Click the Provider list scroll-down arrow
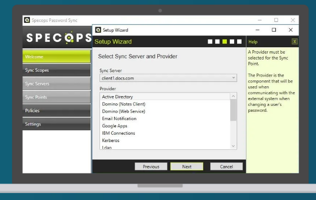Screen dimensions: 316x200 tap(233, 146)
